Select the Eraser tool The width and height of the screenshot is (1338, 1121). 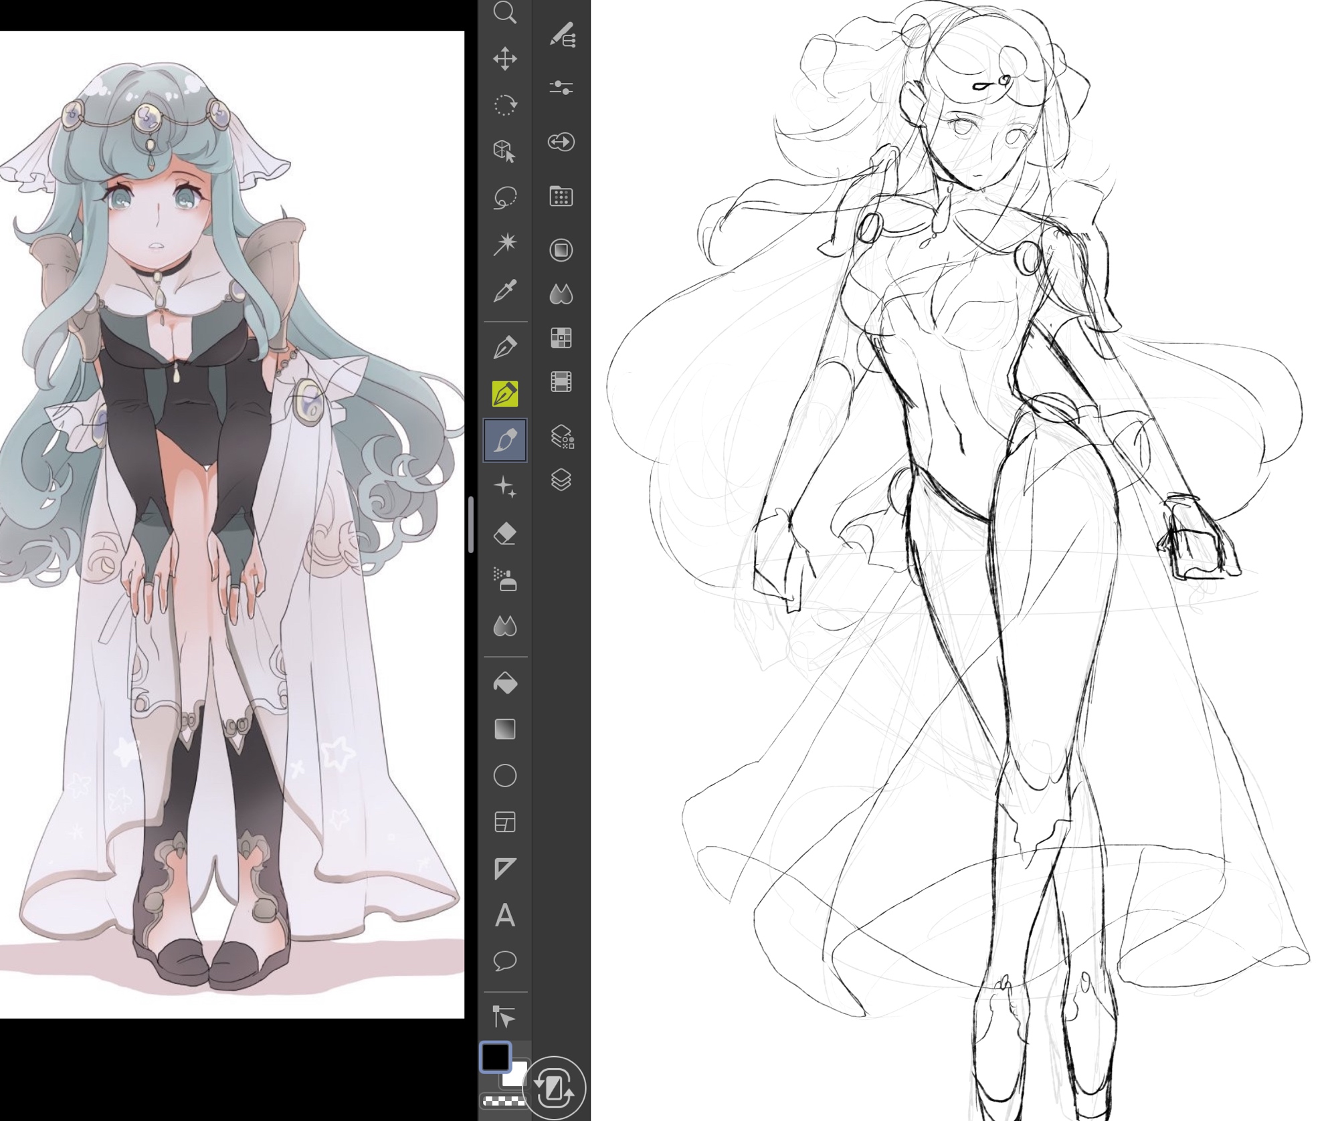coord(504,534)
